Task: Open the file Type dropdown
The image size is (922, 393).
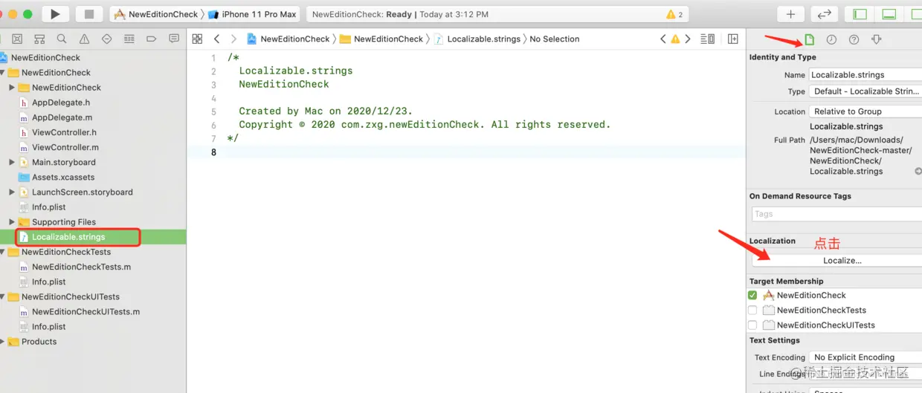Action: [865, 91]
